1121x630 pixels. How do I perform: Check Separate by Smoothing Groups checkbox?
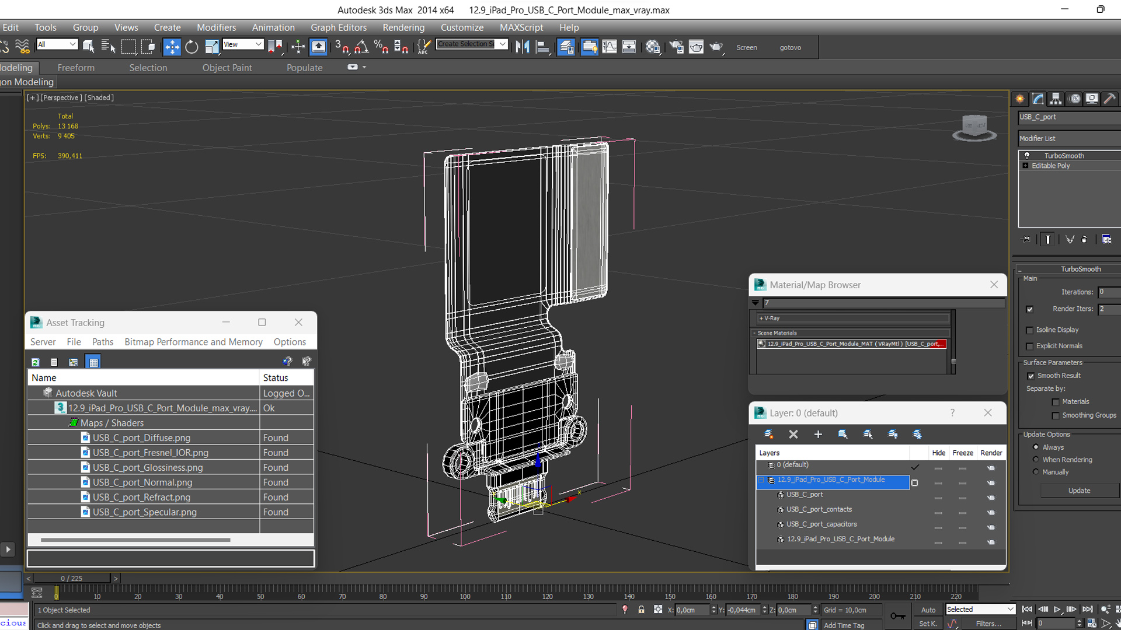(1056, 416)
